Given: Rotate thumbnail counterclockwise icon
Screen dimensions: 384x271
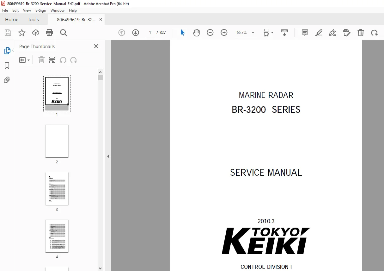Looking at the screenshot, I should [63, 60].
